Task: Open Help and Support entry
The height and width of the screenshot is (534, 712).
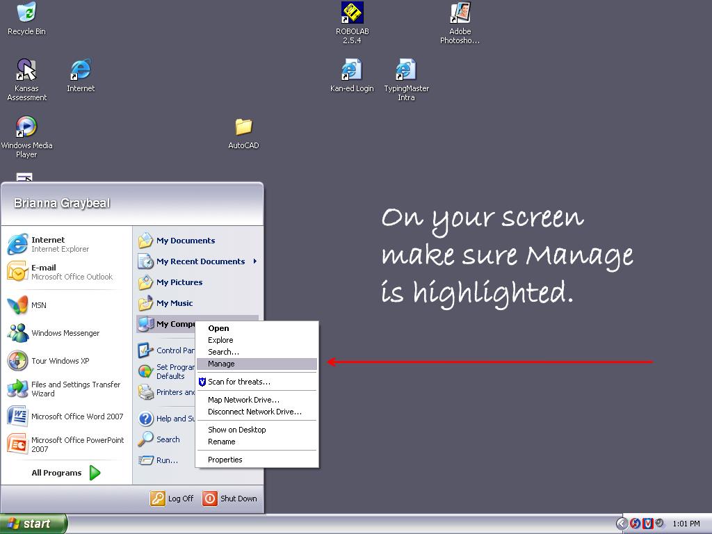Action: [166, 419]
